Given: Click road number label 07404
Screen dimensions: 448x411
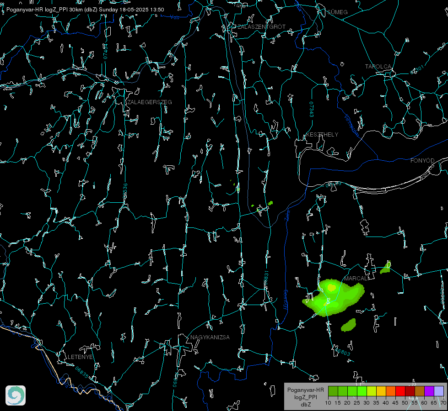Looking at the screenshot, I should tap(105, 51).
